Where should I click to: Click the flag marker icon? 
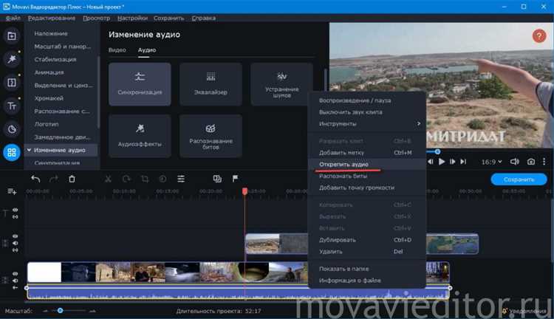coord(235,179)
